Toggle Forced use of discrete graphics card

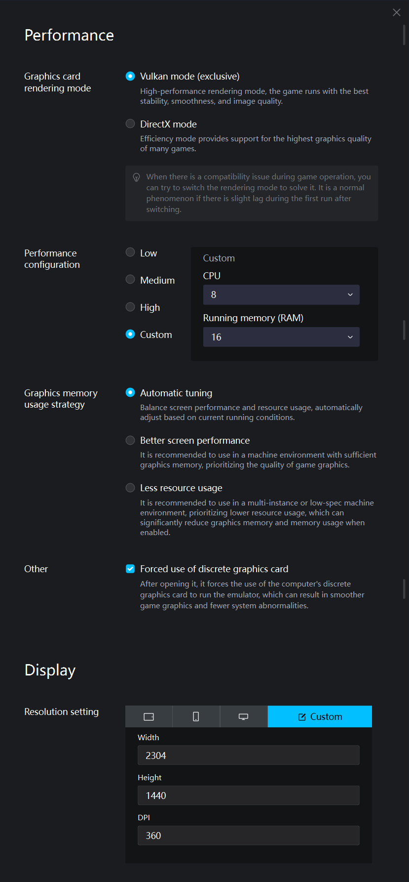coord(130,569)
